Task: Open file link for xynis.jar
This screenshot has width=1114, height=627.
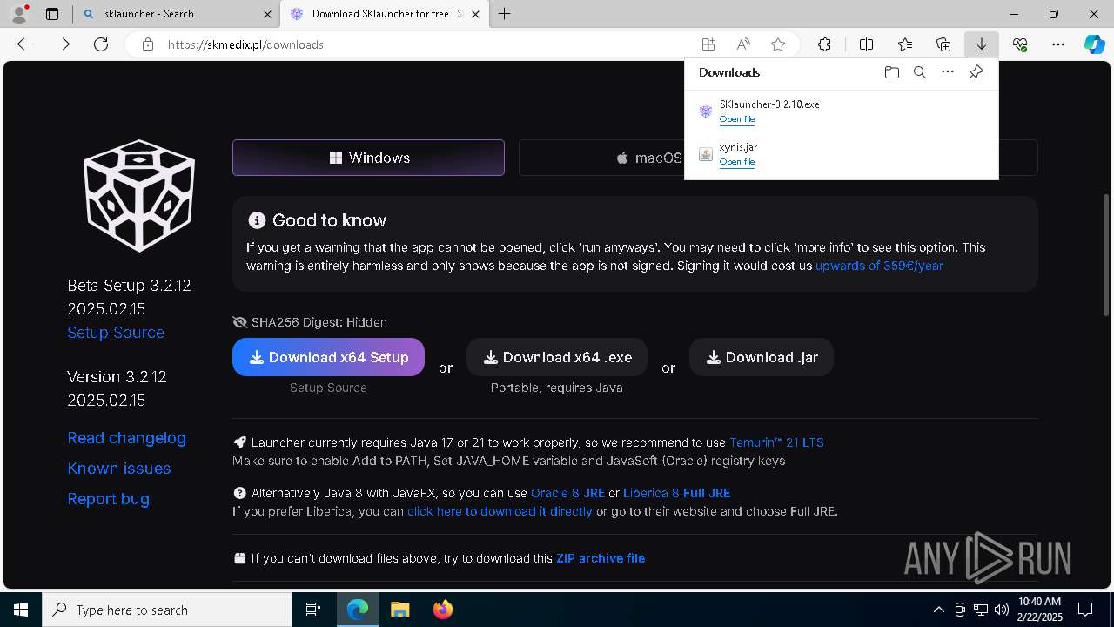Action: (x=737, y=162)
